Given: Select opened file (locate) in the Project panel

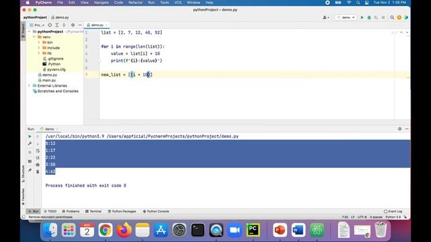Looking at the screenshot, I should 50,25.
